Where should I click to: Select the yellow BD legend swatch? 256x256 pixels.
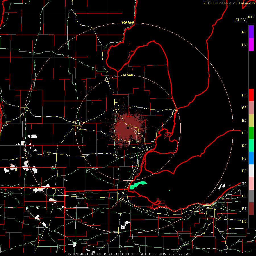coord(251,121)
